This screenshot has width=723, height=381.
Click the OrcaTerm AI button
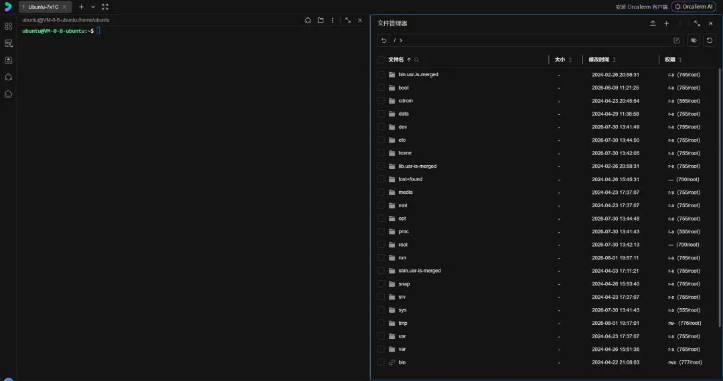click(694, 7)
